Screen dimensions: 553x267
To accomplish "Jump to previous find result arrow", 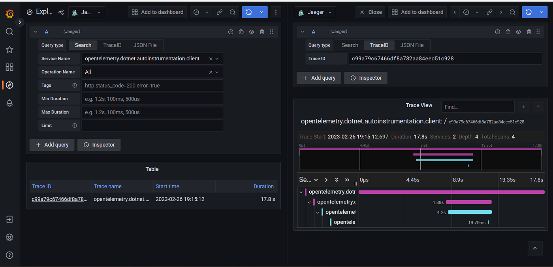I will coord(538,107).
